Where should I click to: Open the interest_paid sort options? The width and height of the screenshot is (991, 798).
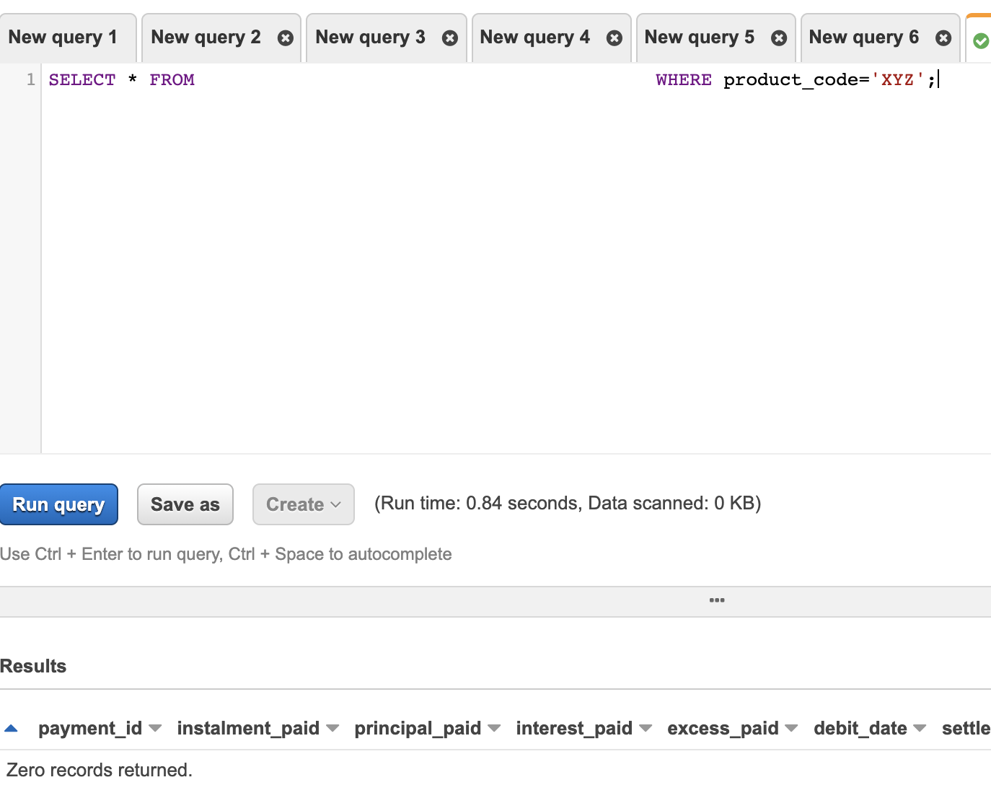[x=646, y=729]
